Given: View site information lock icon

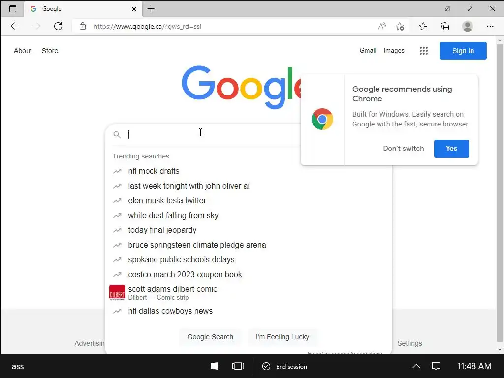Looking at the screenshot, I should tap(83, 26).
